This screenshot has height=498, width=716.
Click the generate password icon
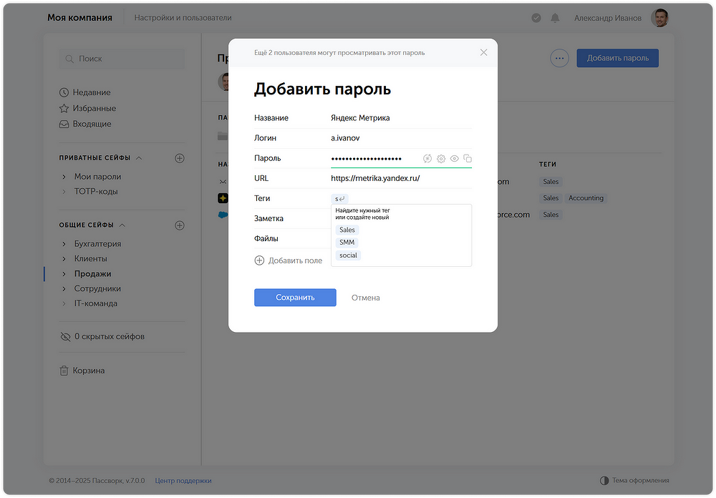coord(427,158)
